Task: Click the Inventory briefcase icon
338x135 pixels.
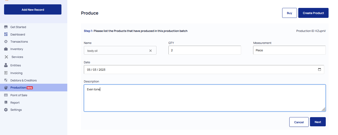Action: point(6,49)
